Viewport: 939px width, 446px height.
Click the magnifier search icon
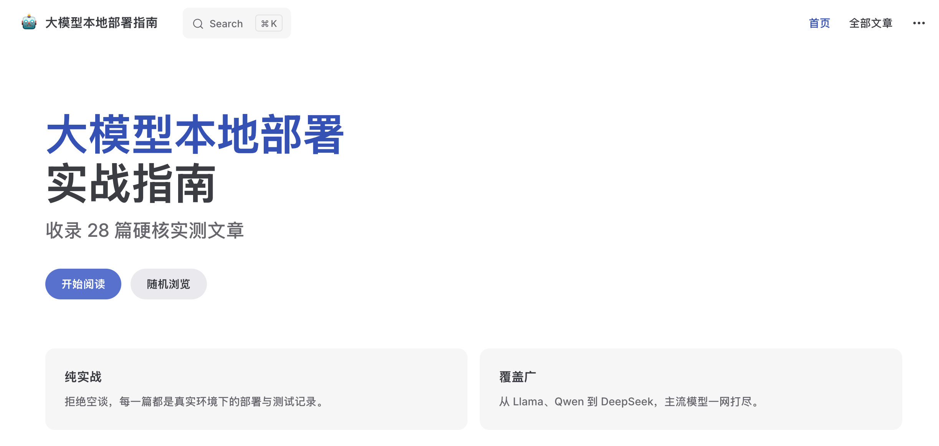pyautogui.click(x=198, y=24)
